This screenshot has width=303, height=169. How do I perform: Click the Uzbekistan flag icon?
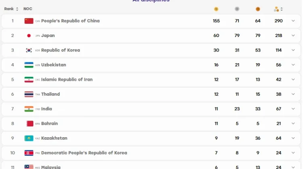pyautogui.click(x=29, y=65)
